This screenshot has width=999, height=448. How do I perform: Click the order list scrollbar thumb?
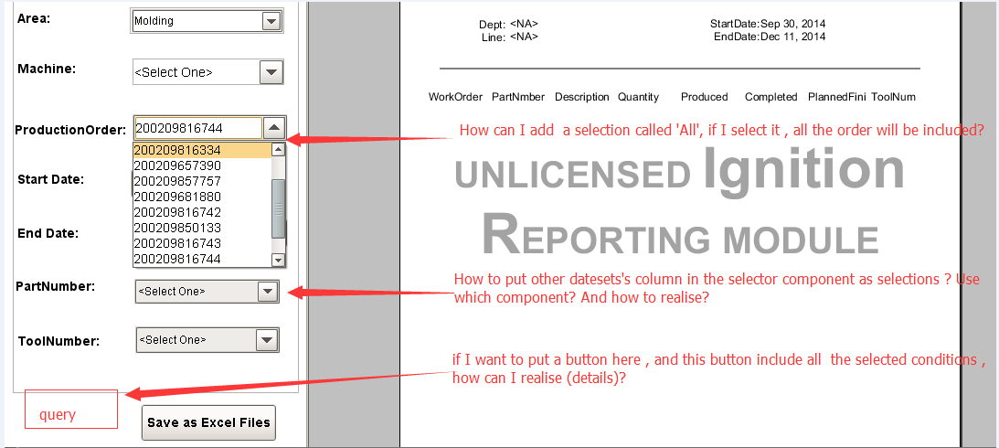pyautogui.click(x=278, y=209)
